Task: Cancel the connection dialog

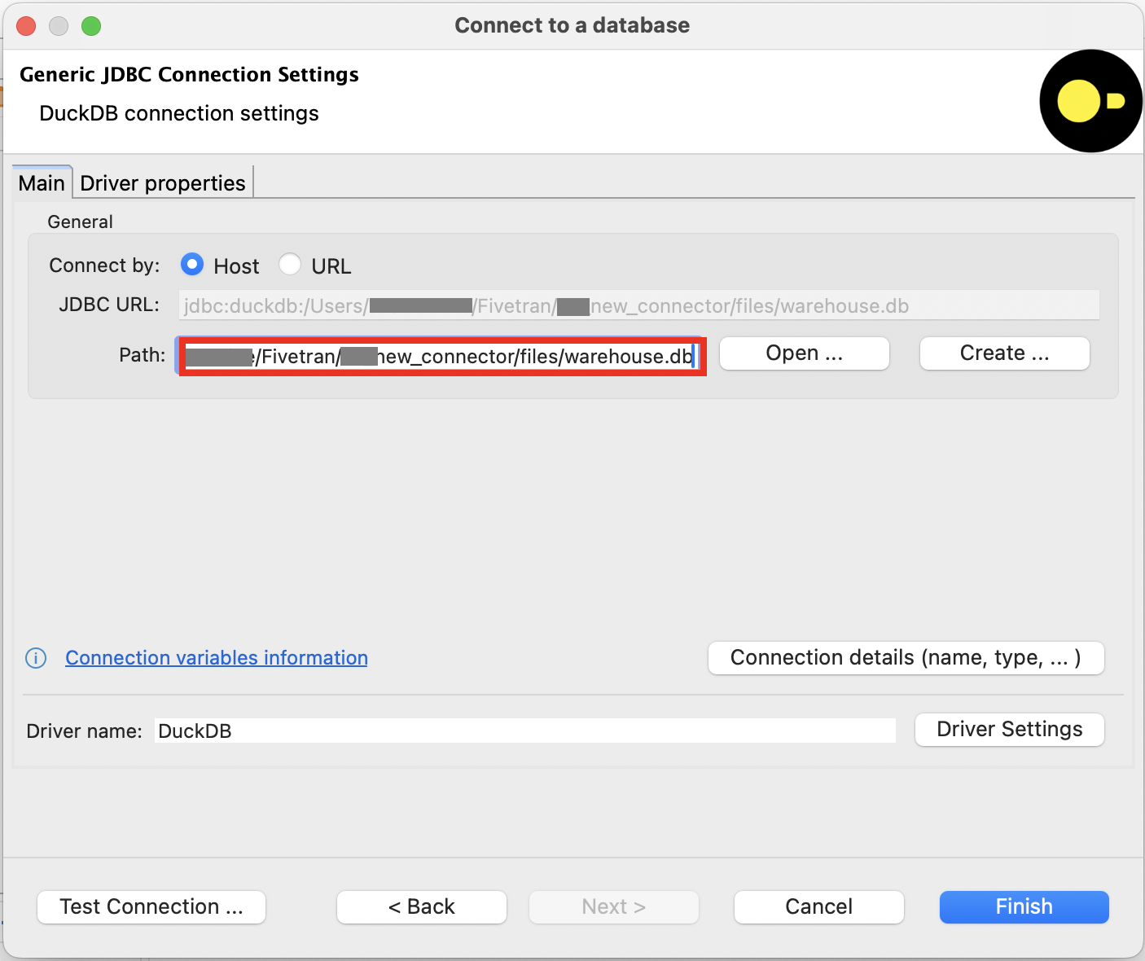Action: (x=818, y=906)
